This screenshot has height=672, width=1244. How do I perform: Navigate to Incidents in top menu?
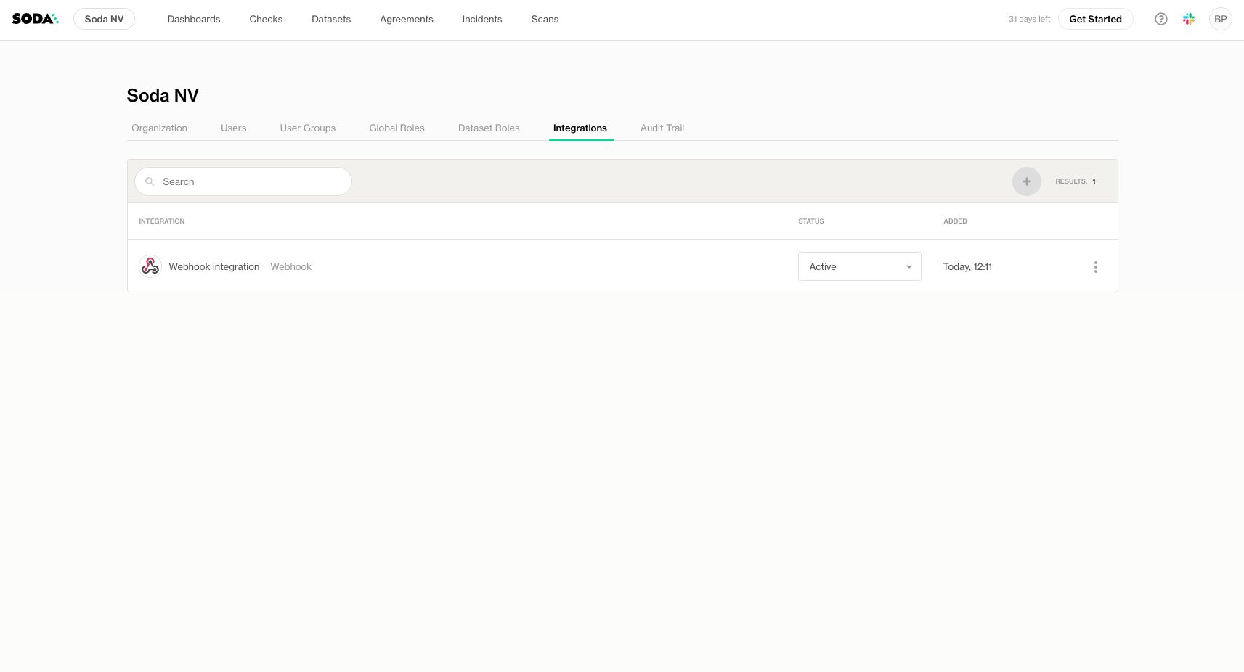click(481, 19)
